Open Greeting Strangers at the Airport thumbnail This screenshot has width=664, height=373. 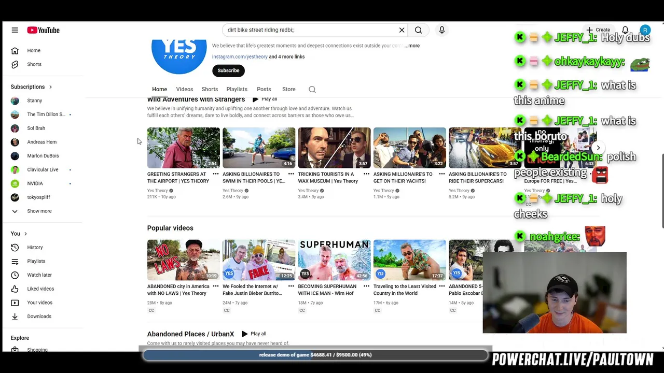point(184,148)
